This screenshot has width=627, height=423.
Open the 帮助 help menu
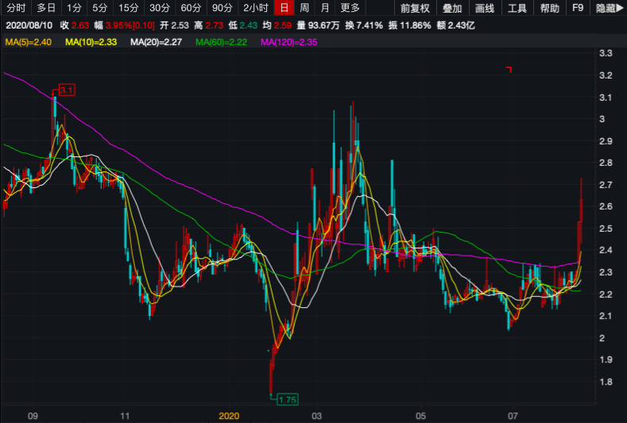(549, 8)
